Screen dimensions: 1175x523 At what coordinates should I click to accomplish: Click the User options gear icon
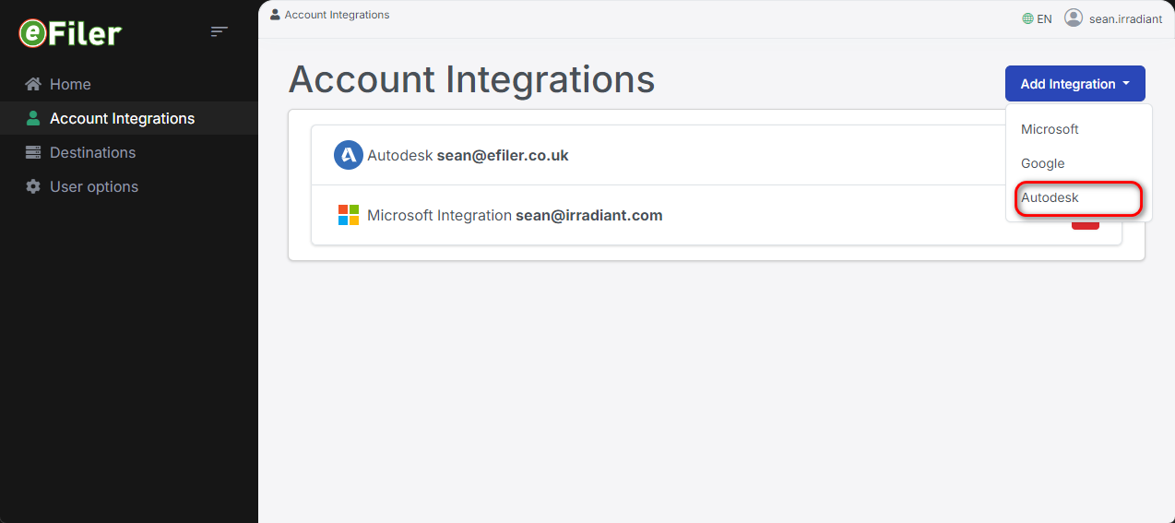tap(33, 186)
